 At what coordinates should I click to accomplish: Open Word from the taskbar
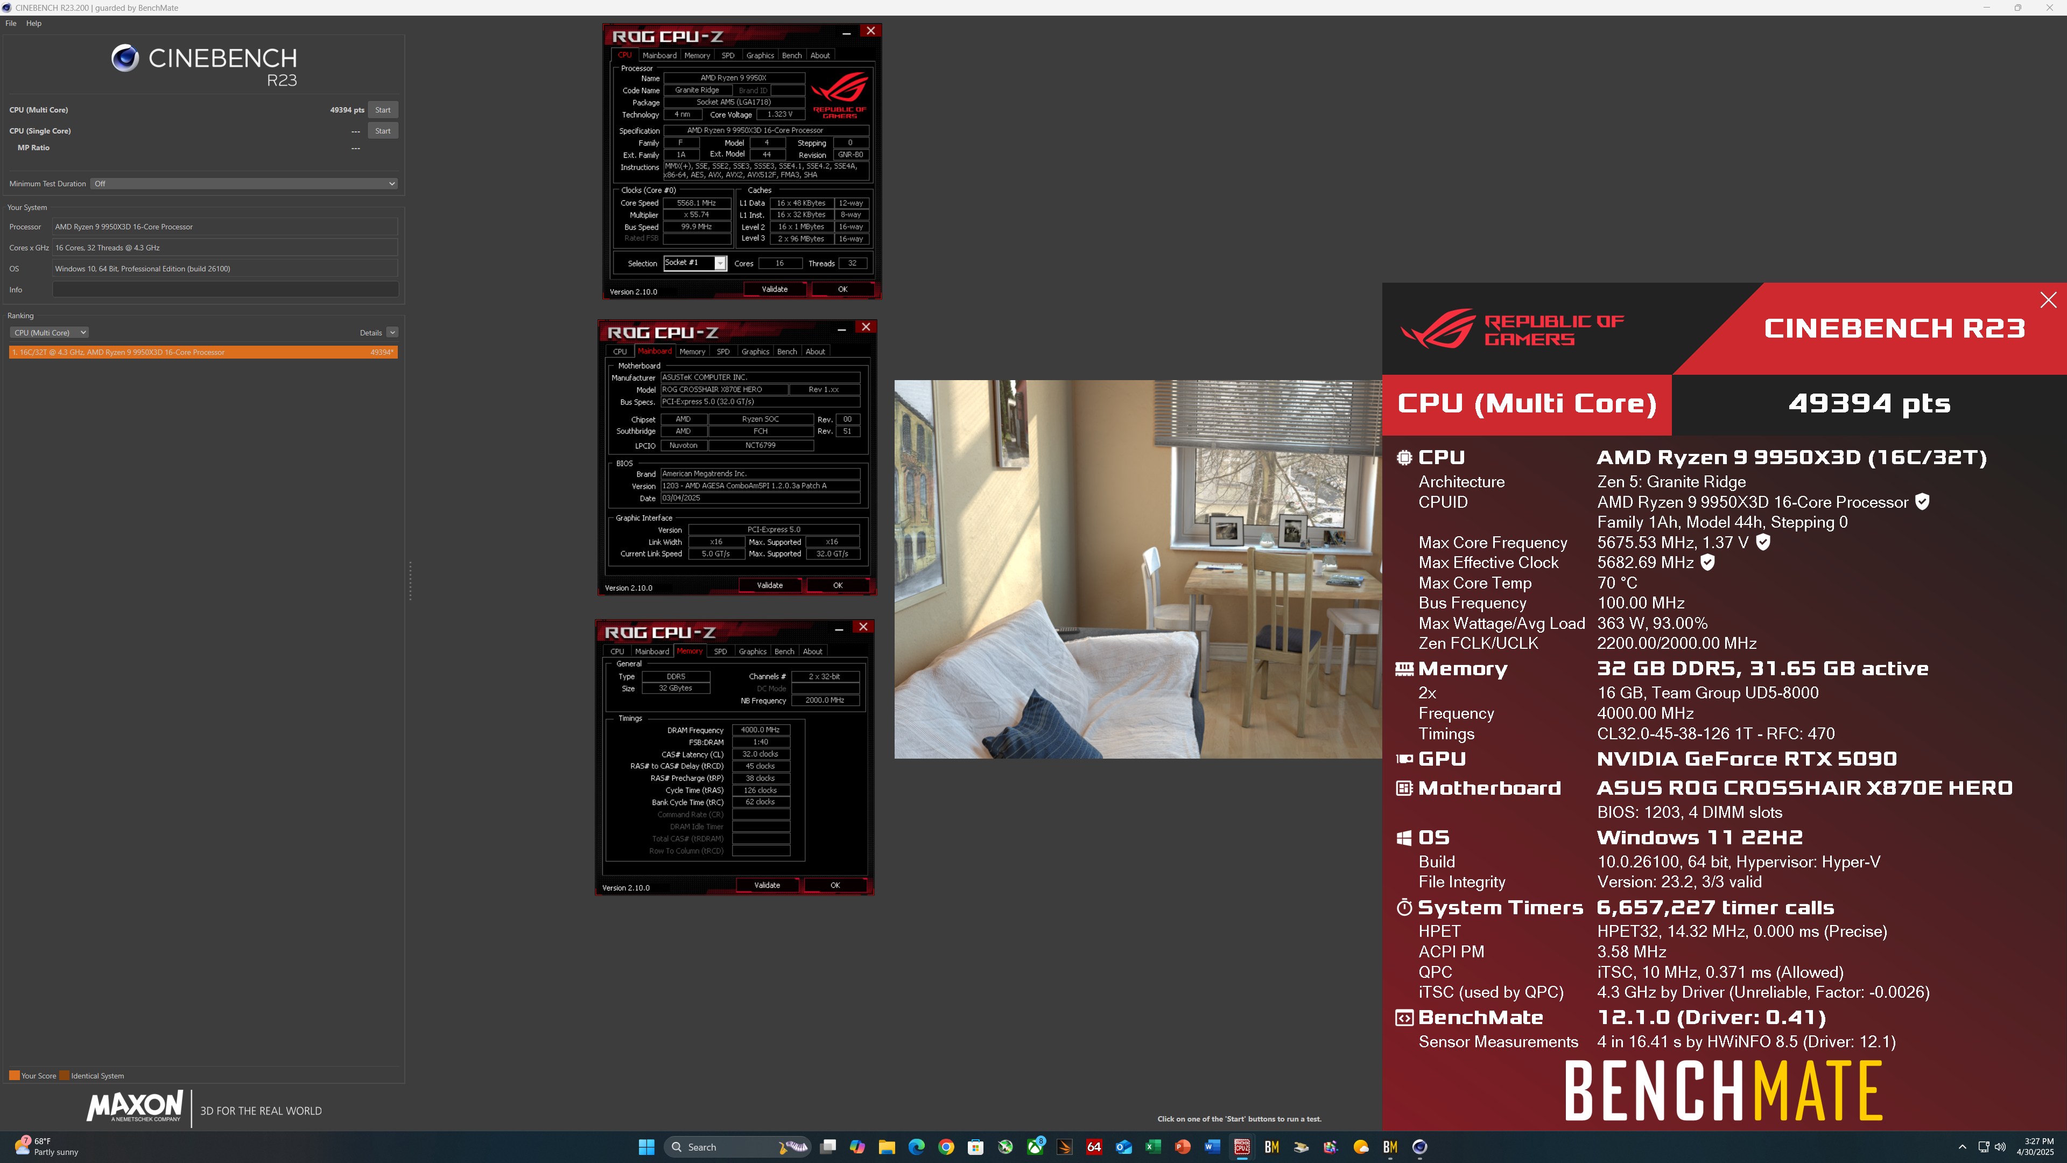pyautogui.click(x=1212, y=1147)
